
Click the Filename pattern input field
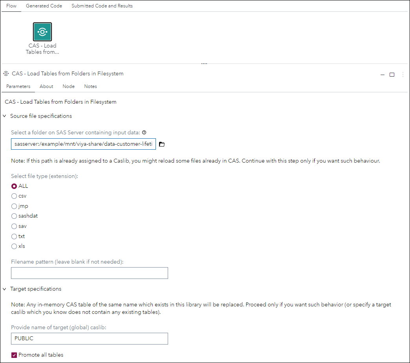click(x=90, y=273)
